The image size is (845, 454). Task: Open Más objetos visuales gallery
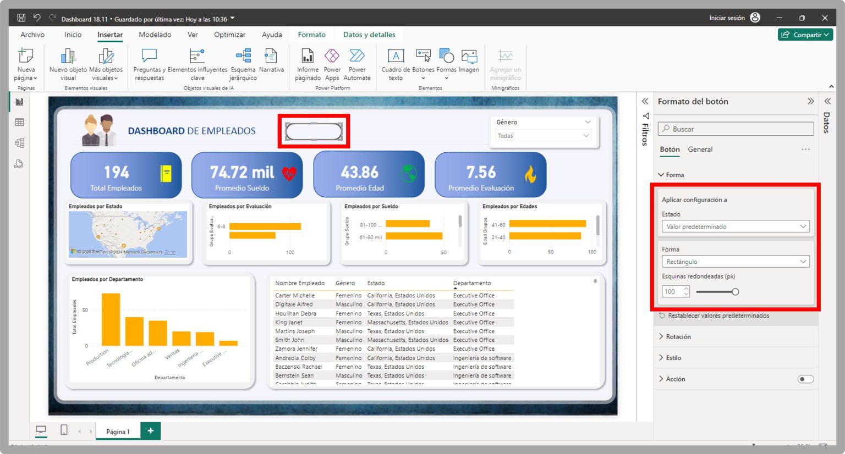click(106, 65)
